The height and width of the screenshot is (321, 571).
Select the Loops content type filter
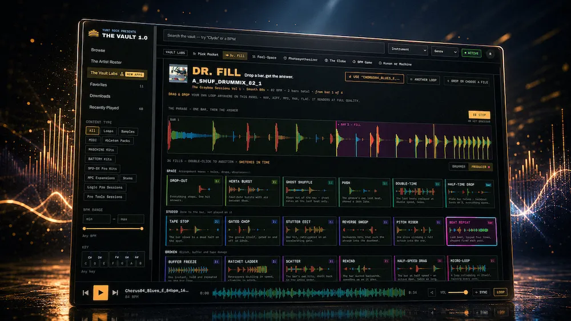(x=108, y=131)
